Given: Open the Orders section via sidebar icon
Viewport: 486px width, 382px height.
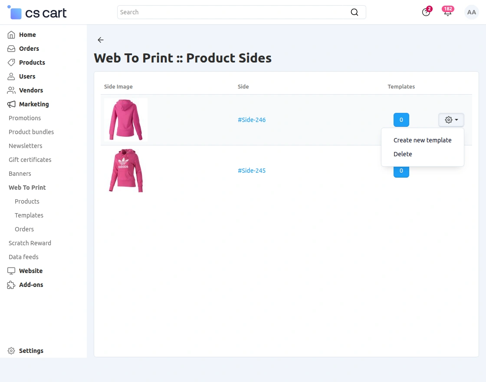Looking at the screenshot, I should pyautogui.click(x=11, y=49).
